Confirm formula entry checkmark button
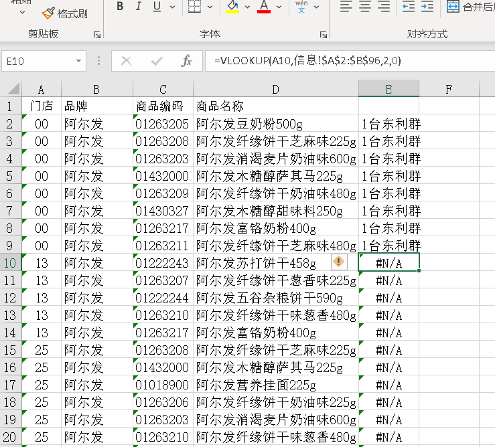Image resolution: width=495 pixels, height=447 pixels. (x=157, y=61)
